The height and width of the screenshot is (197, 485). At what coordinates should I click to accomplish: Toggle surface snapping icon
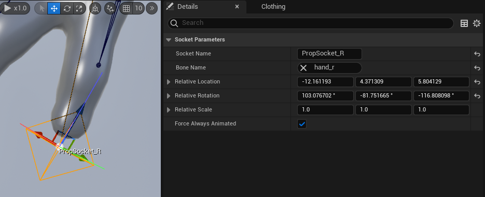(110, 8)
